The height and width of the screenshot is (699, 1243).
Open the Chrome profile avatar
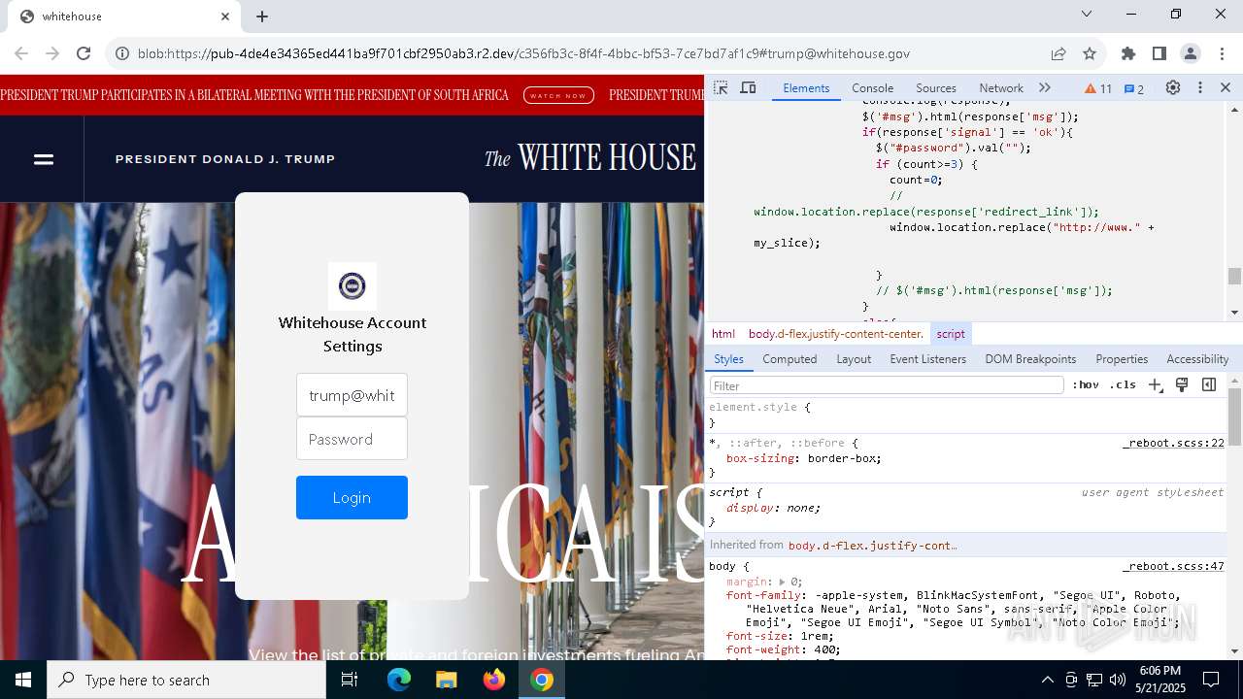coord(1191,53)
